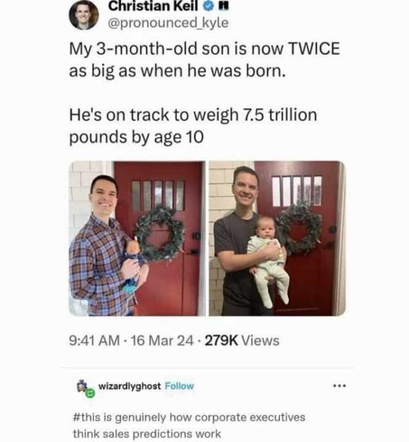
Task: Click the 9:41 AM timestamp
Action: click(95, 341)
